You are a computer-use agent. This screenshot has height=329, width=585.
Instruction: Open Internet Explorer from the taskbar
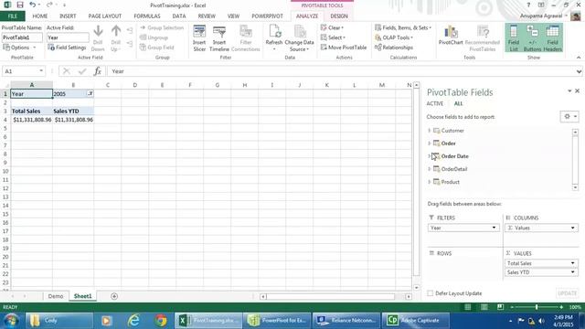tap(133, 321)
